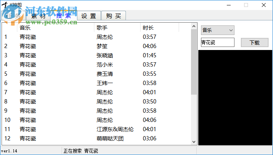Open the 搜索 tab
The height and width of the screenshot is (155, 273).
pos(64,16)
